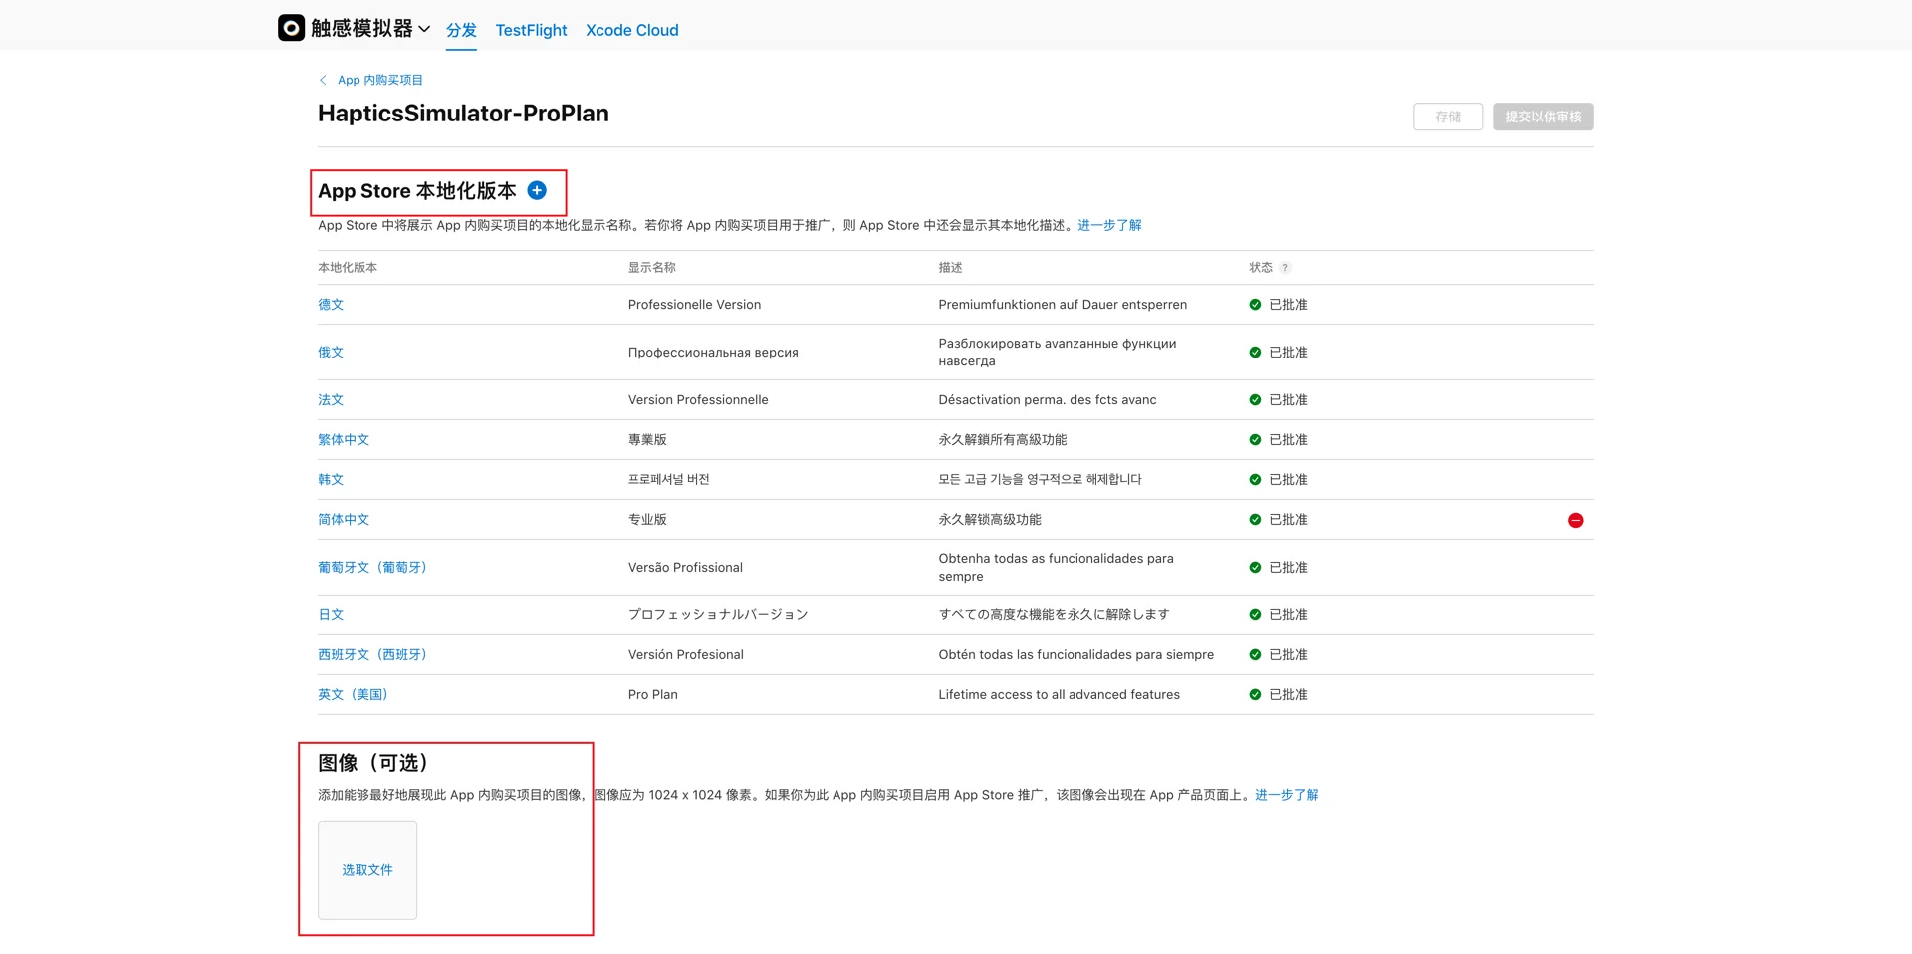This screenshot has width=1912, height=954.
Task: Select the 分发 tab
Action: [461, 30]
